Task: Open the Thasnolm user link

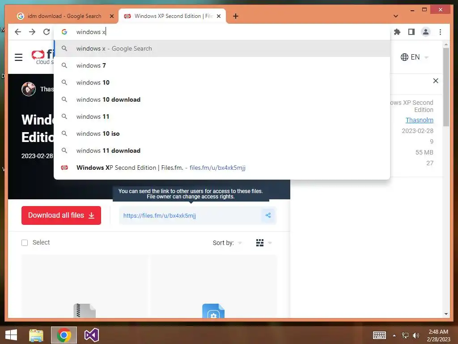Action: coord(419,120)
